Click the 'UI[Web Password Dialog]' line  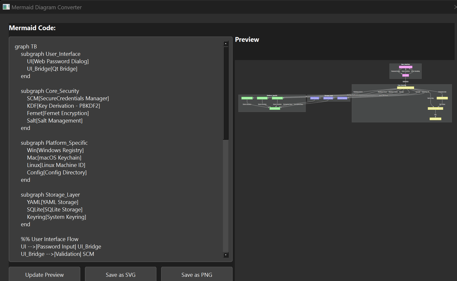[58, 61]
